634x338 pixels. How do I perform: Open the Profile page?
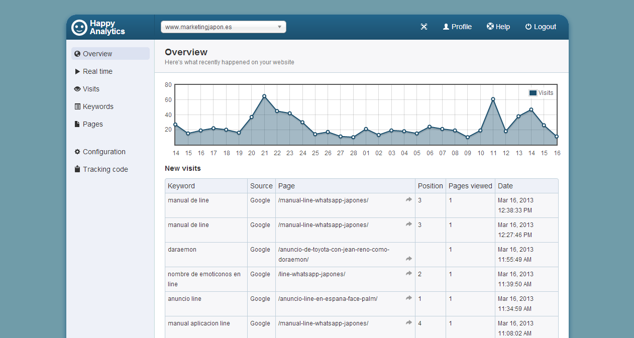[x=457, y=27]
